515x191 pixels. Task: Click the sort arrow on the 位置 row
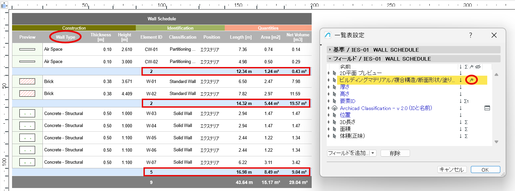[x=460, y=115]
